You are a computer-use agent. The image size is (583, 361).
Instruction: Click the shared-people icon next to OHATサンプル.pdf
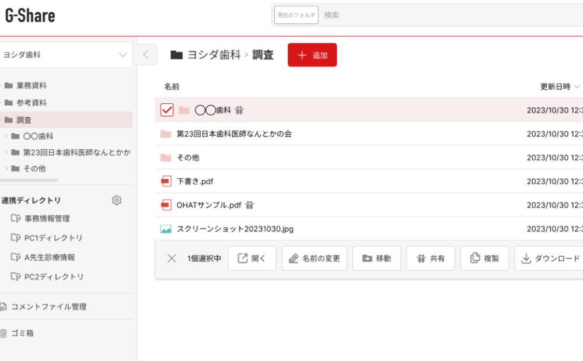[x=250, y=205]
